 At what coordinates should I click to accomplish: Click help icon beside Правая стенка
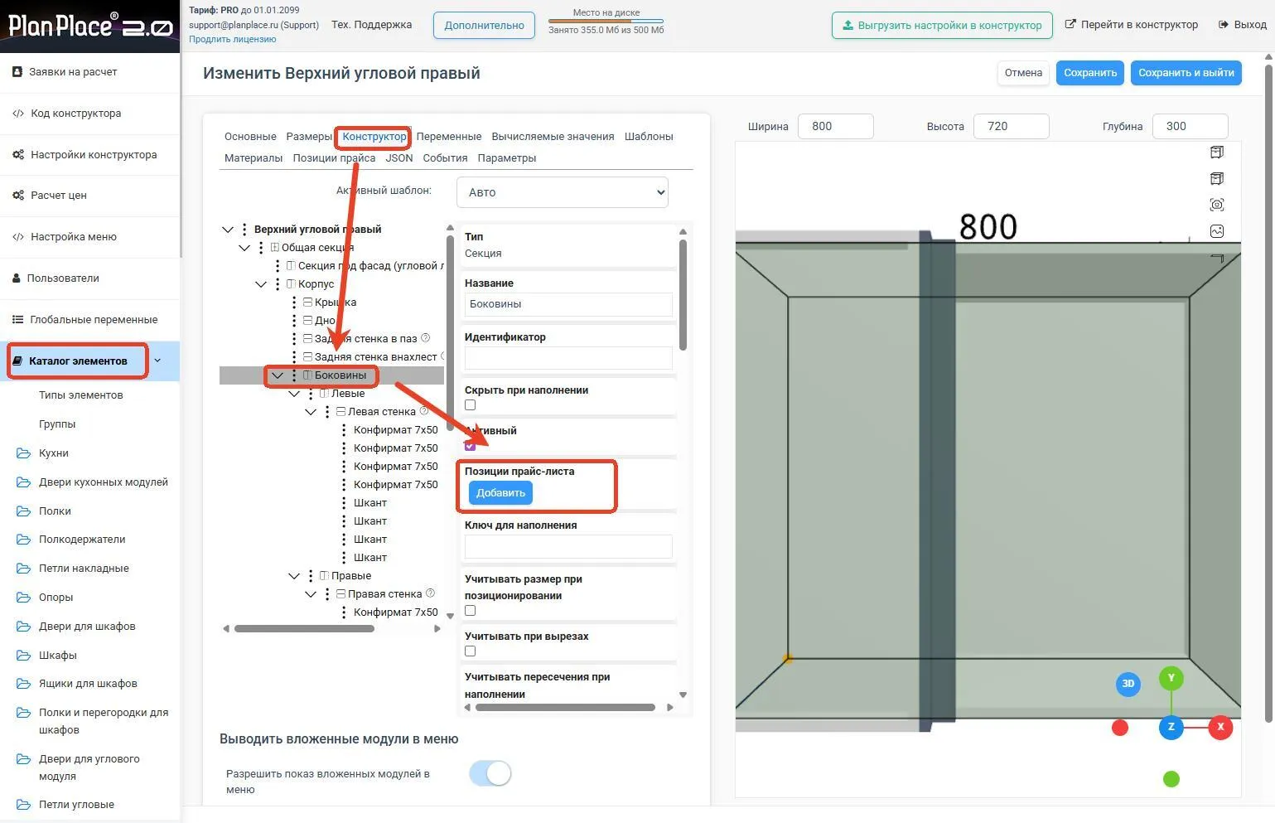pos(430,593)
